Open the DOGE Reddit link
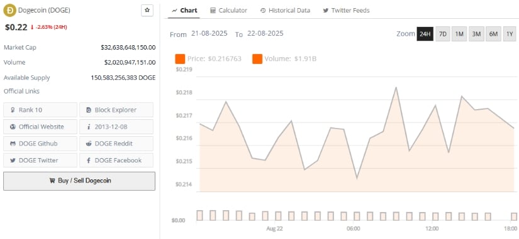This screenshot has width=519, height=239. pyautogui.click(x=116, y=144)
